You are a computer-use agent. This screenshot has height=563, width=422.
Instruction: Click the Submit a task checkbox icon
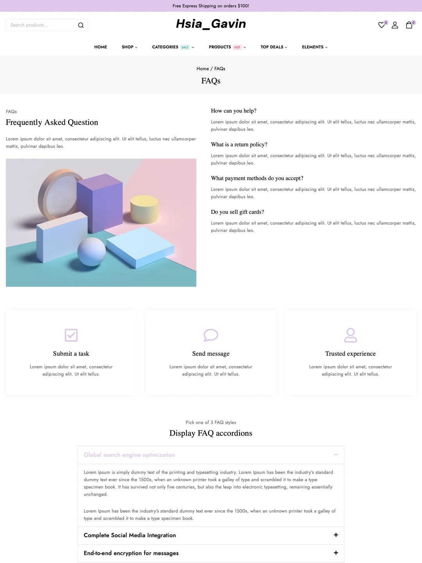point(71,335)
